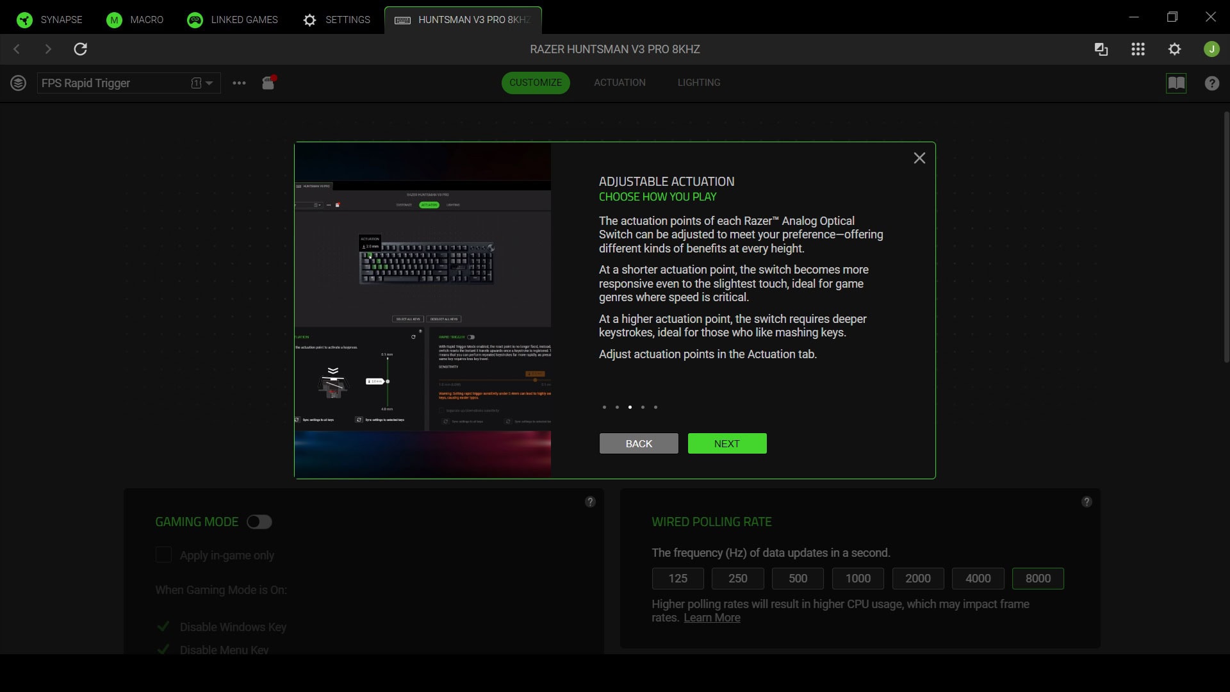Go to the Linked Games section
1230x692 pixels.
tap(232, 19)
